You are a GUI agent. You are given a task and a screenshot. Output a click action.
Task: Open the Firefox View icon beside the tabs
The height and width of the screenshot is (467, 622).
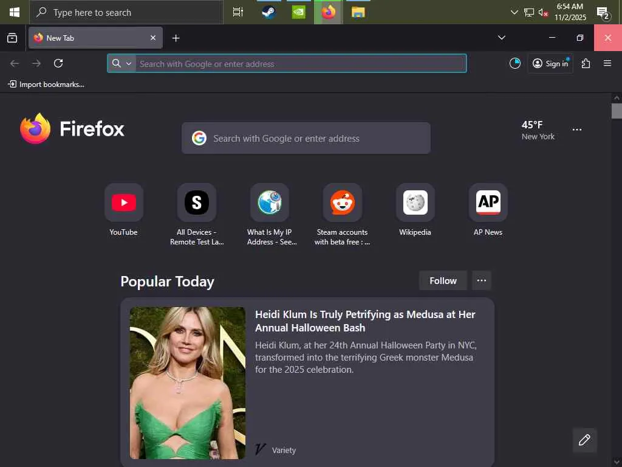tap(12, 38)
